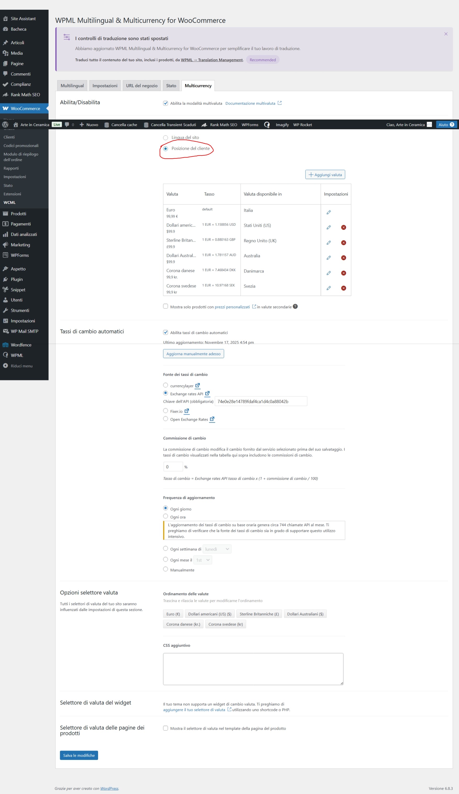459x794 pixels.
Task: Click the exchange commission percent field
Action: pos(173,467)
